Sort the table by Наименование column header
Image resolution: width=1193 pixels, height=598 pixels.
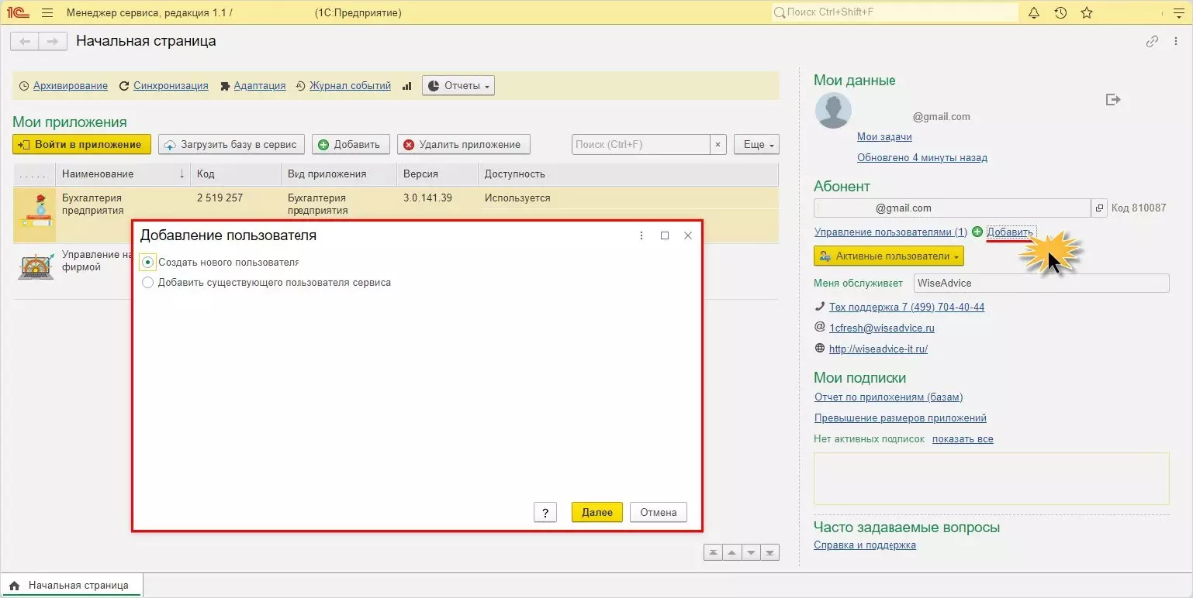(x=123, y=174)
